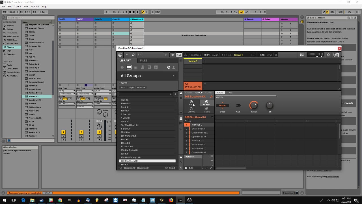
Task: Filter by Kits type tag
Action: (x=123, y=88)
